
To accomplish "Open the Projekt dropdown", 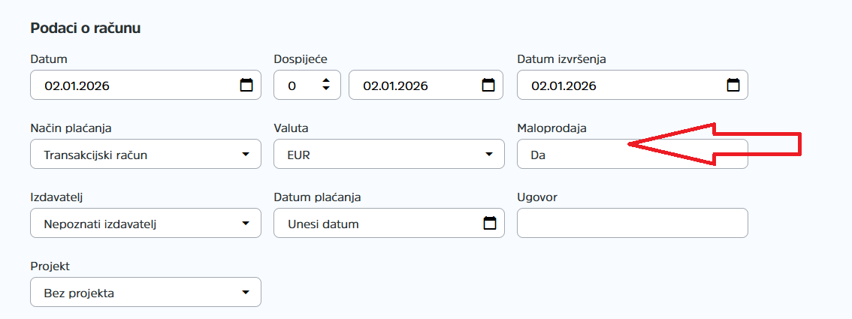I will coord(246,293).
